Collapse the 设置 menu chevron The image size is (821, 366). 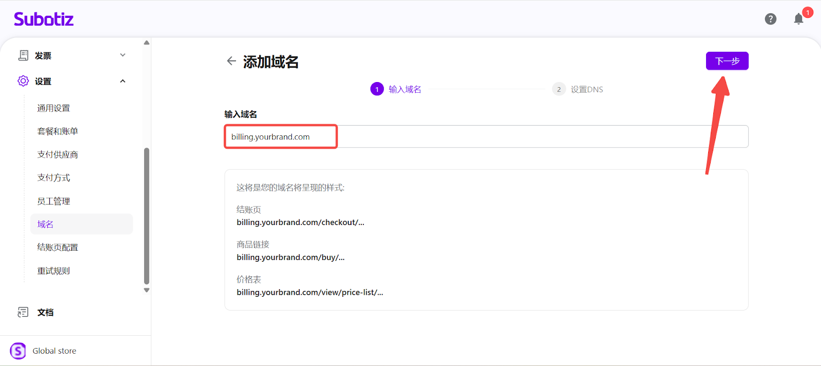(x=123, y=81)
